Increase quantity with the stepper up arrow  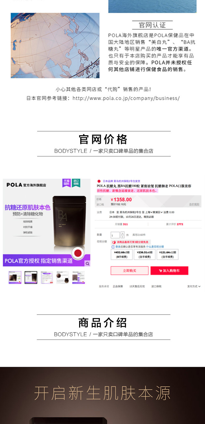122,233
